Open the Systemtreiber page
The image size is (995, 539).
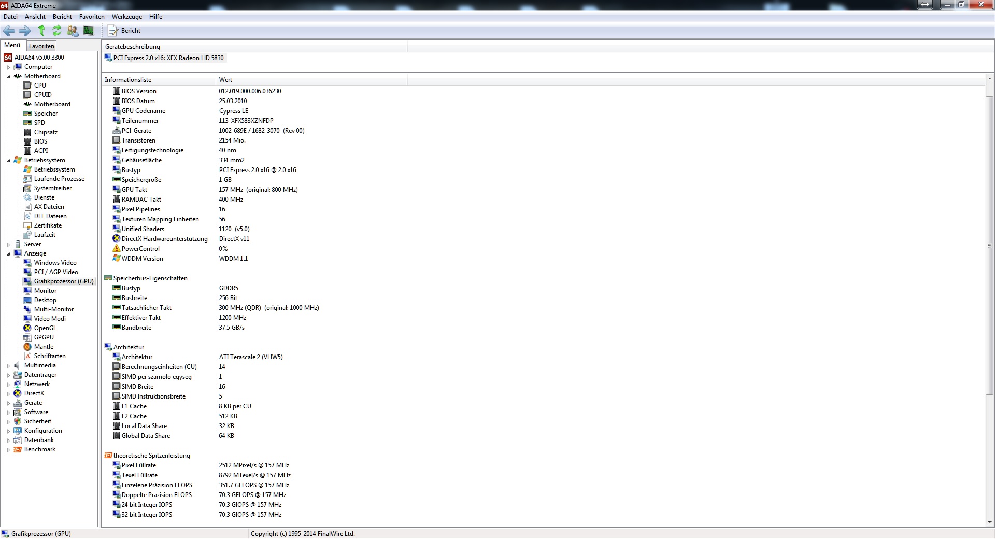point(53,188)
